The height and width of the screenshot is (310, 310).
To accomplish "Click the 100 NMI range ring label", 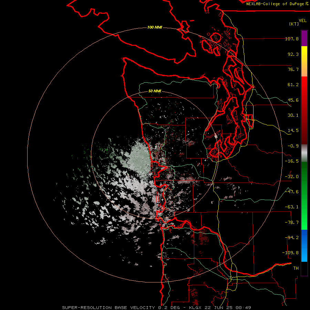I will pyautogui.click(x=155, y=27).
